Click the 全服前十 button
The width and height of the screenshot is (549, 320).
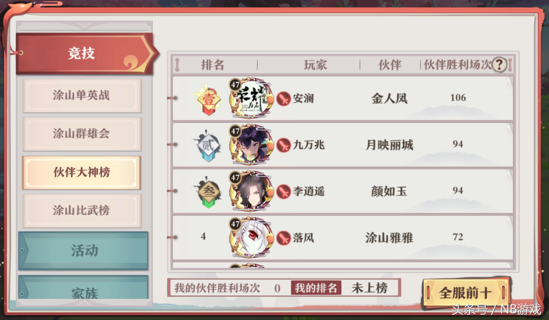tap(466, 293)
